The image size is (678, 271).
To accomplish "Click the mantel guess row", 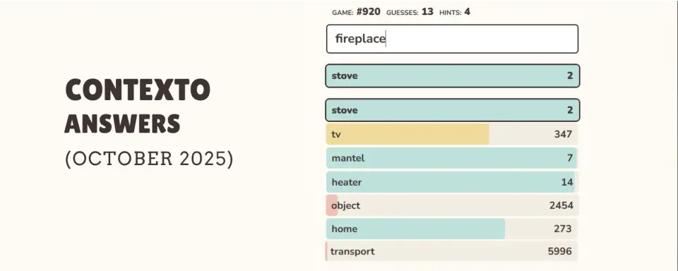I will [452, 158].
